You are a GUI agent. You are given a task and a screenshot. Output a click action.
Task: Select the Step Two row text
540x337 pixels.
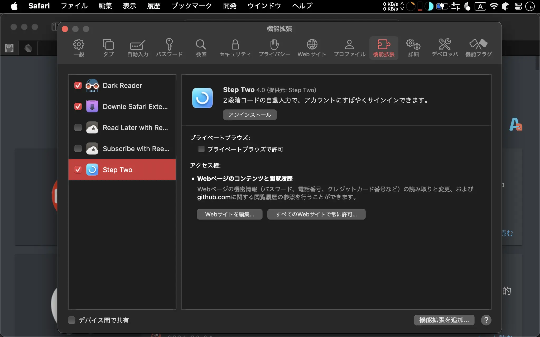(118, 170)
